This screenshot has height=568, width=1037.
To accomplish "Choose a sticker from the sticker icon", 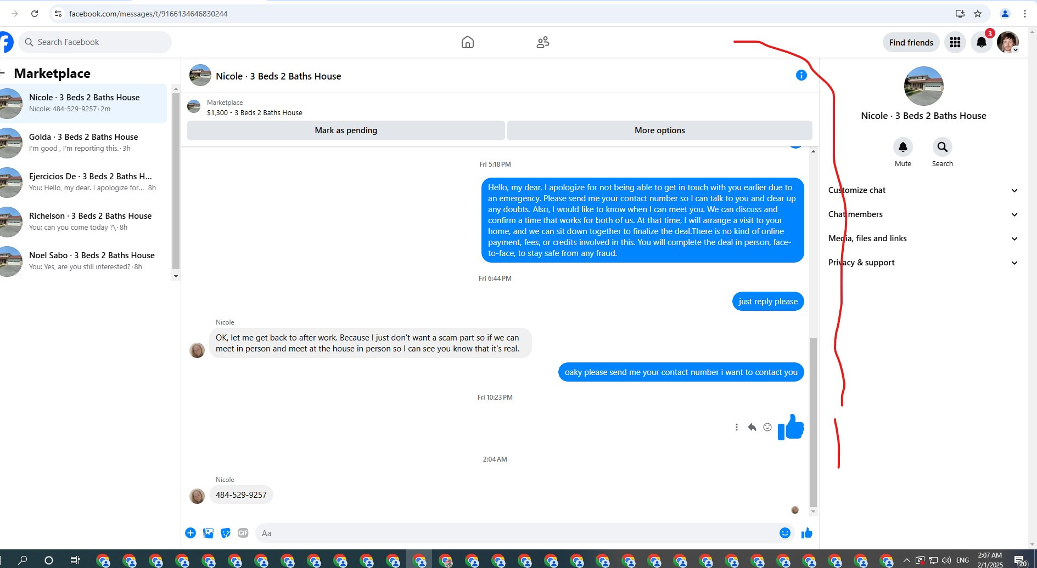I will 226,533.
